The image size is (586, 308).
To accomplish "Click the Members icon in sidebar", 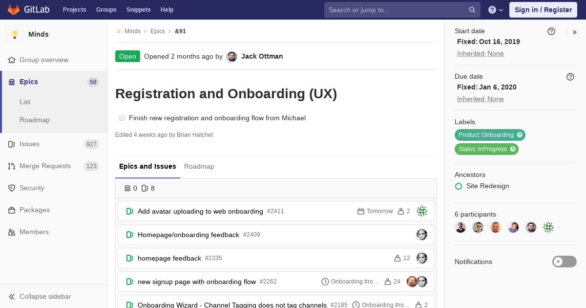I will (x=12, y=232).
